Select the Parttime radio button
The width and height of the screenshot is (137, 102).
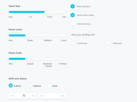tap(30, 86)
